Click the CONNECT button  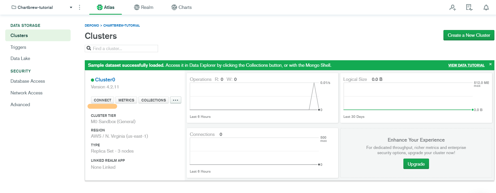click(103, 100)
